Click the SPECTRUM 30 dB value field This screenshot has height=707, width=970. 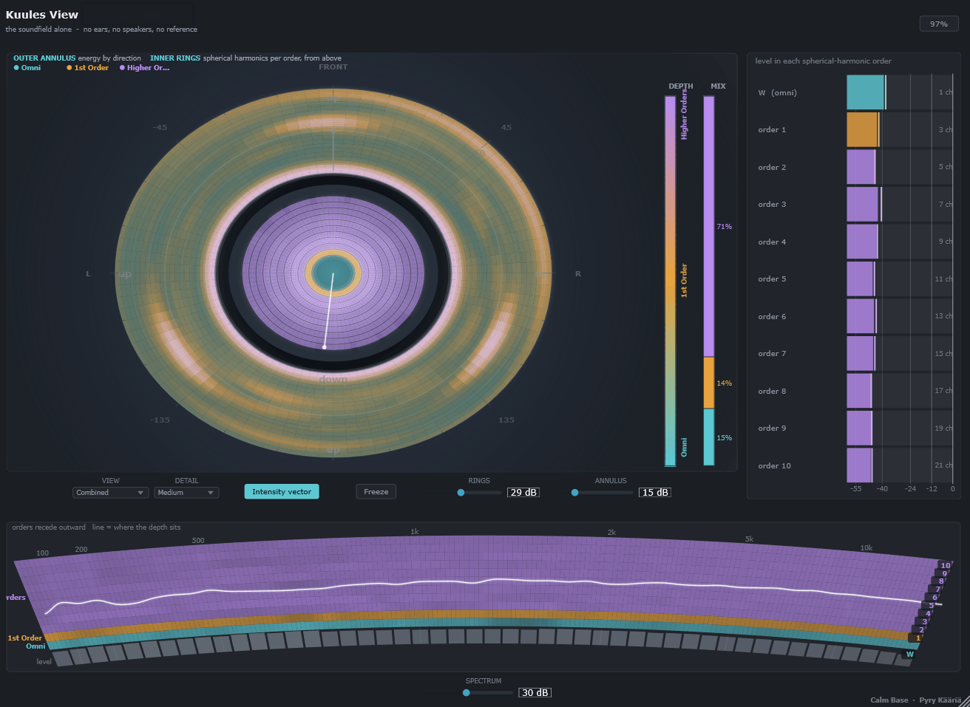[535, 692]
